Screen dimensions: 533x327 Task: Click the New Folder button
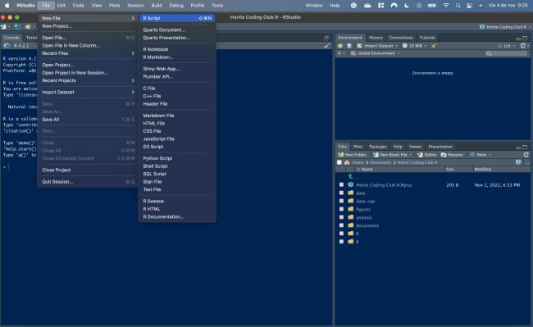tap(352, 155)
